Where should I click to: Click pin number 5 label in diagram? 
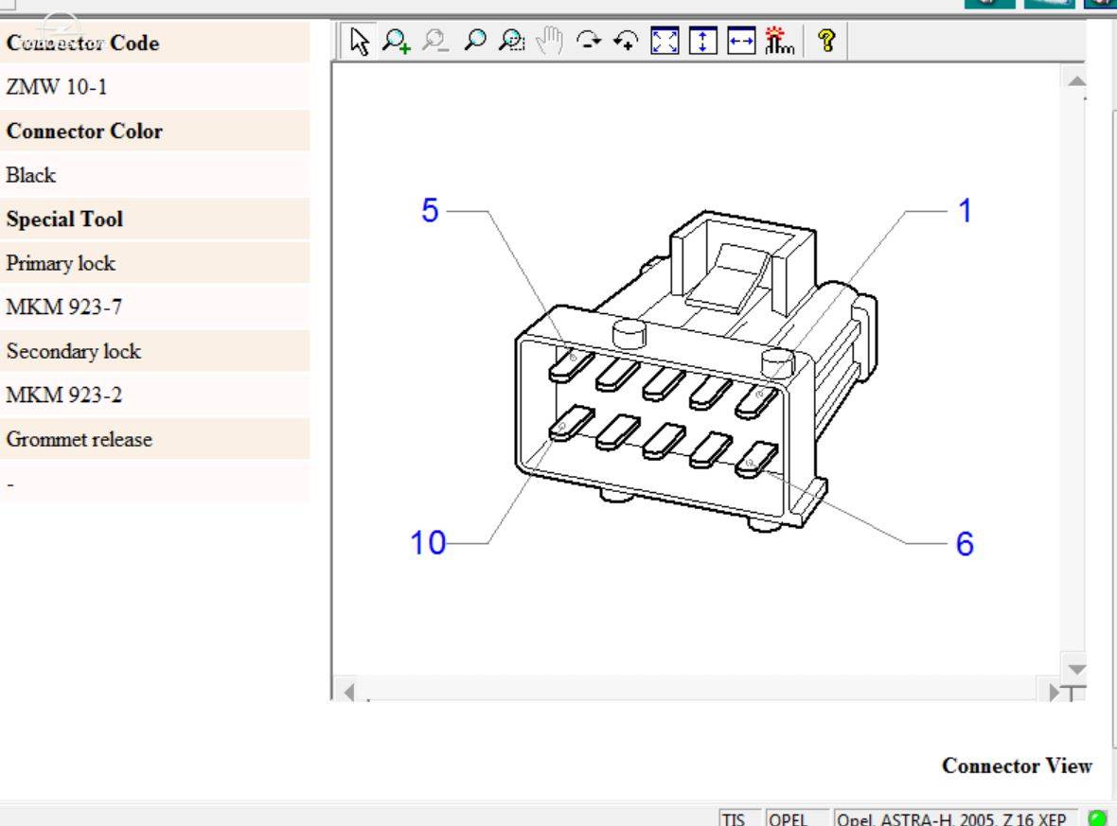pos(430,210)
